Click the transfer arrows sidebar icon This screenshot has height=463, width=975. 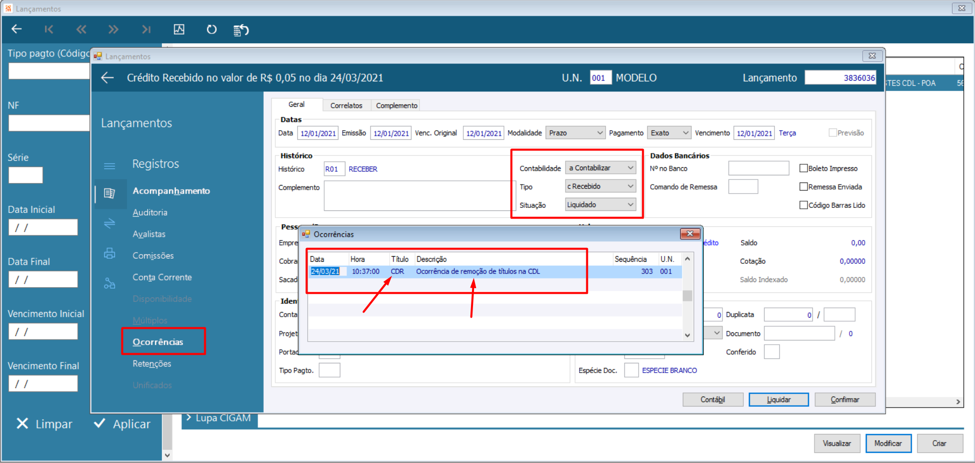(109, 223)
